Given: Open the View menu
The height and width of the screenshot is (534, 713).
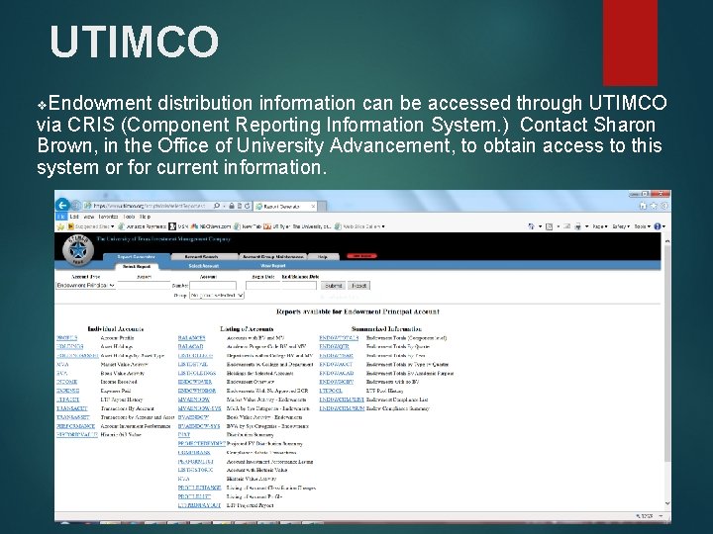Looking at the screenshot, I should (x=89, y=217).
